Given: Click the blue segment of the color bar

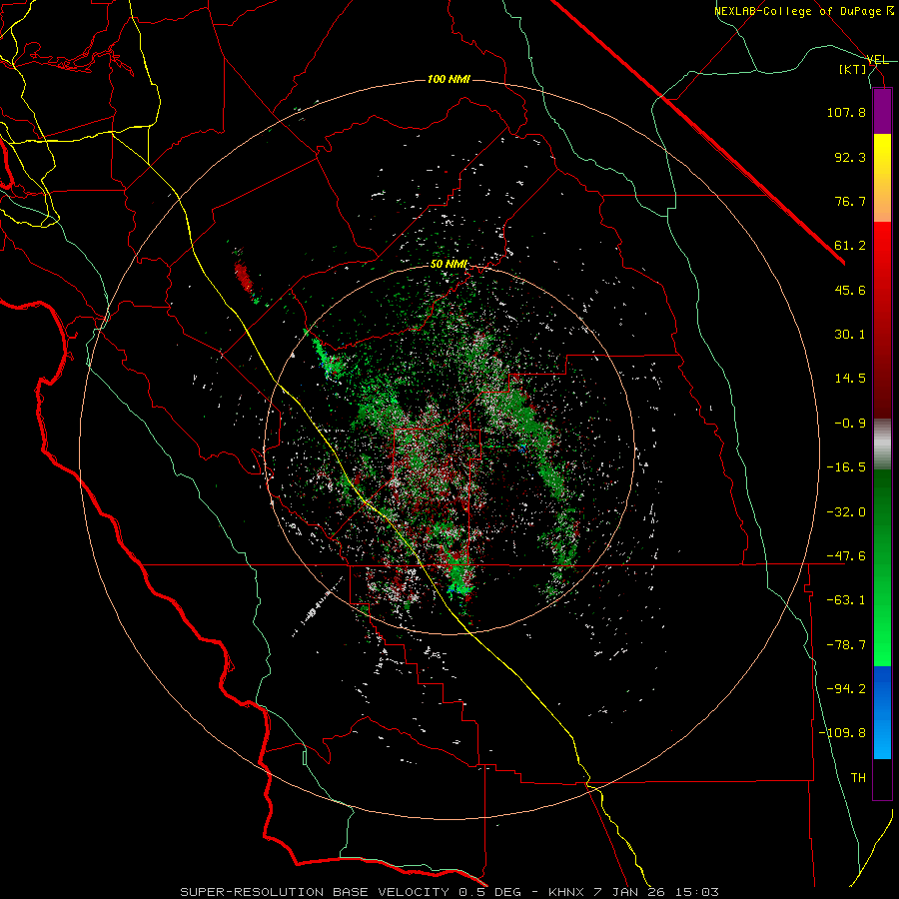Looking at the screenshot, I should [882, 712].
